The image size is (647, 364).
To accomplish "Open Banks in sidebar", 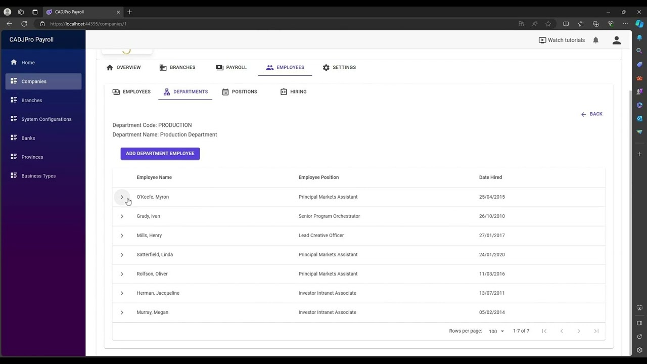I will (43, 138).
